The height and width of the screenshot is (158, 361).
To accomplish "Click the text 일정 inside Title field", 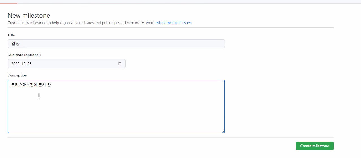I will click(x=15, y=44).
